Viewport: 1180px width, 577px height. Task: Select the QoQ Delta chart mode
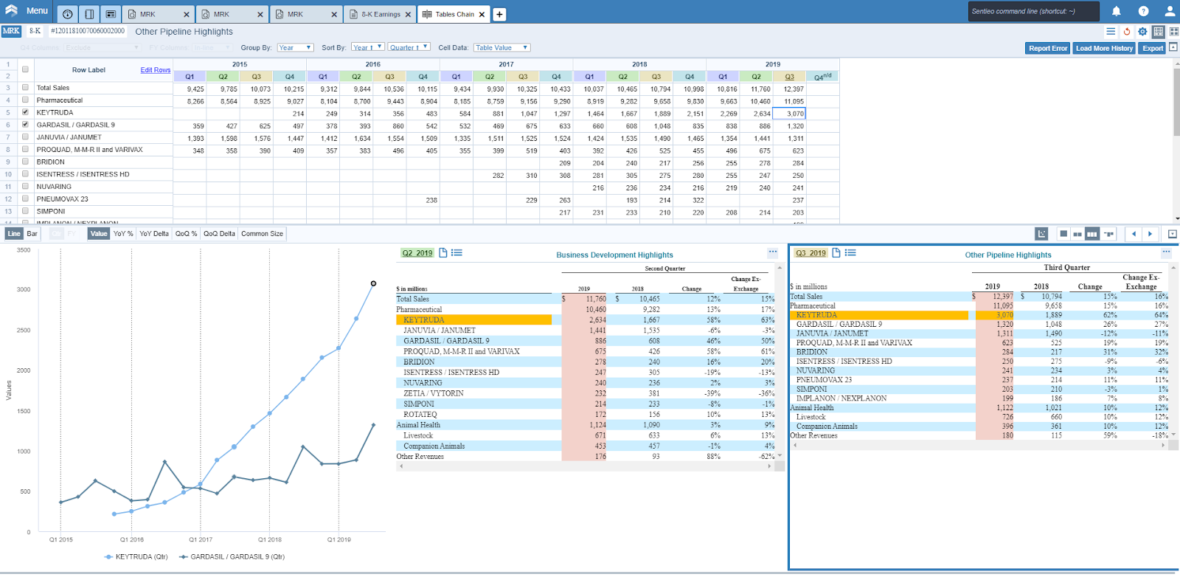(x=219, y=233)
